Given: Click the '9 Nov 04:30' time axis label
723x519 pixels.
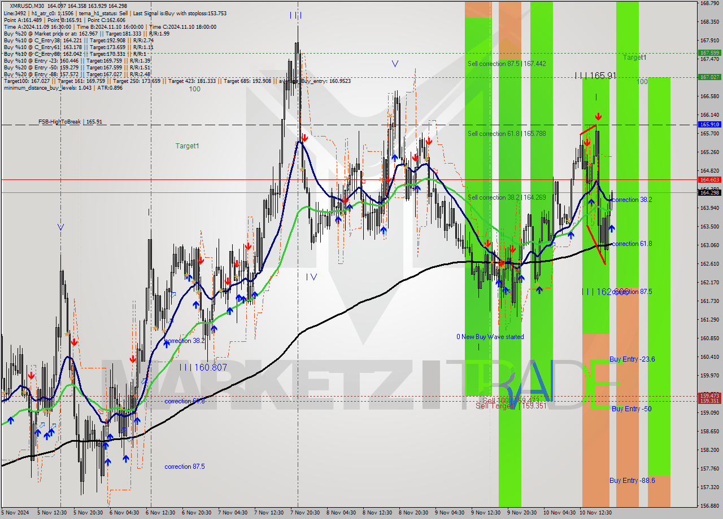Looking at the screenshot, I should [450, 513].
